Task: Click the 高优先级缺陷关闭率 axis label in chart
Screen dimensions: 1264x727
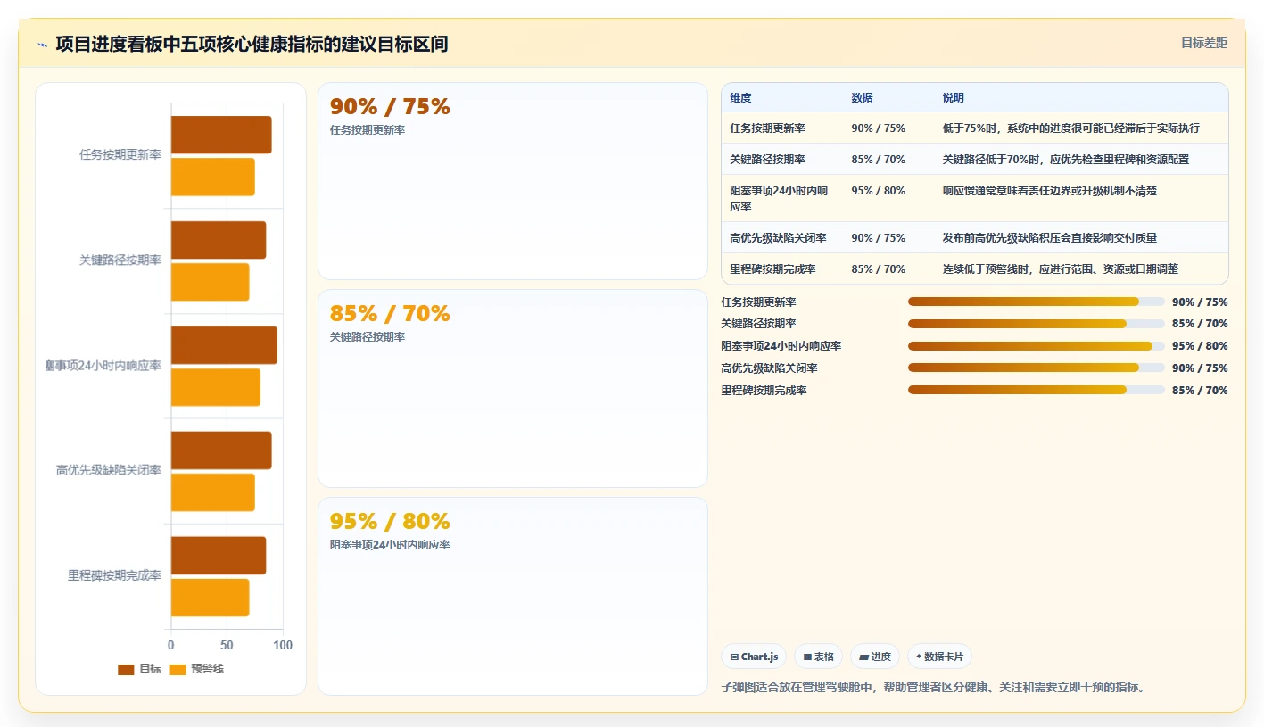Action: click(109, 470)
